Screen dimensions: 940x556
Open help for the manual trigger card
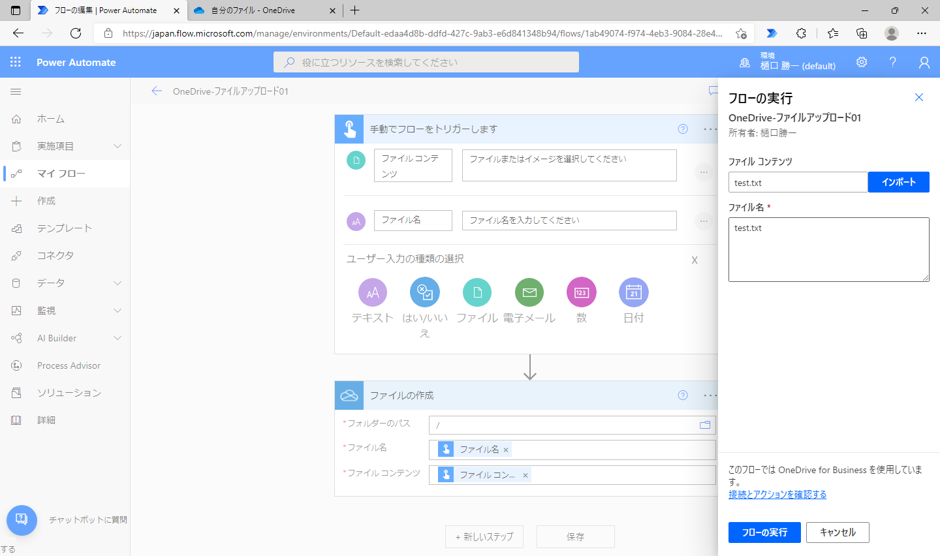[x=683, y=129]
